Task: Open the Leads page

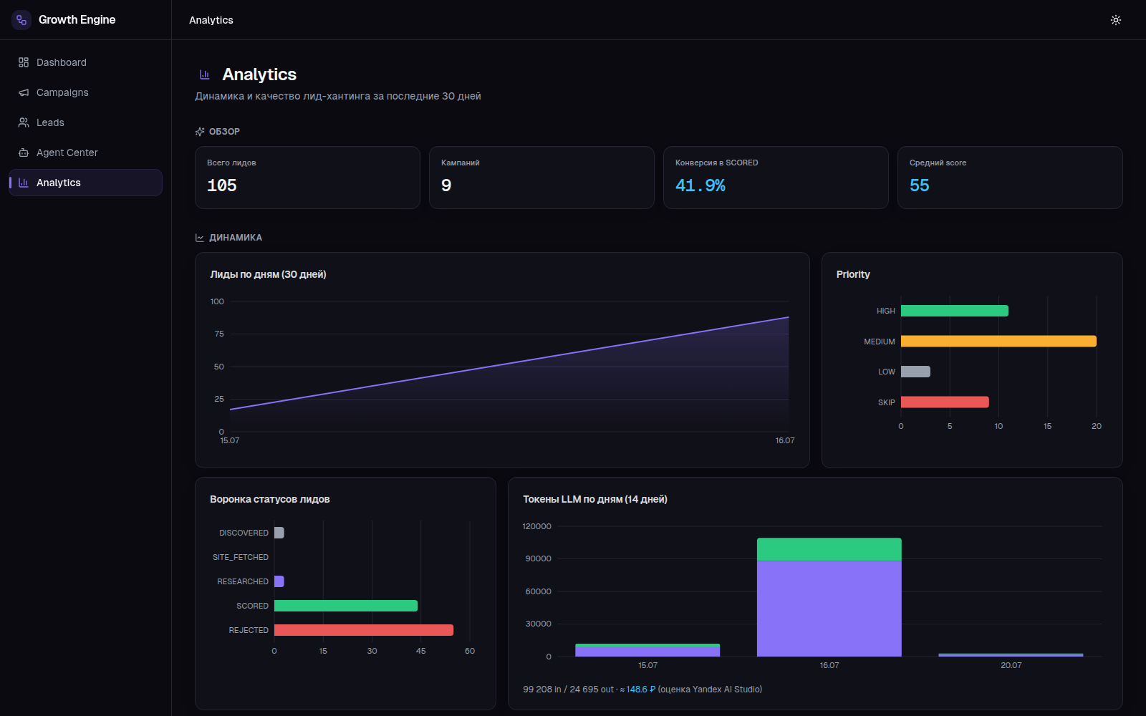Action: [x=85, y=122]
